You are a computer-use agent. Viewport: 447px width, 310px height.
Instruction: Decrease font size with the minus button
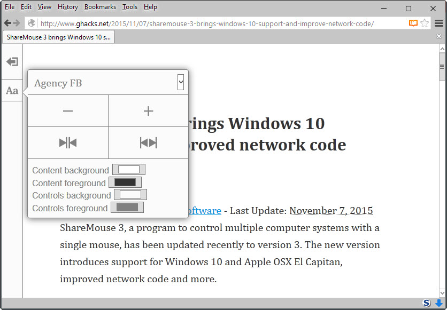[68, 111]
